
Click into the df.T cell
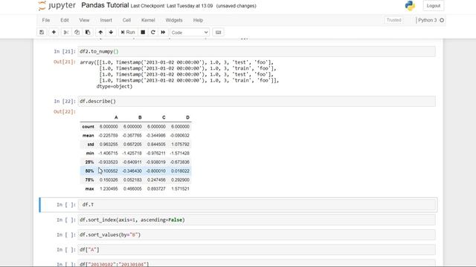click(257, 205)
